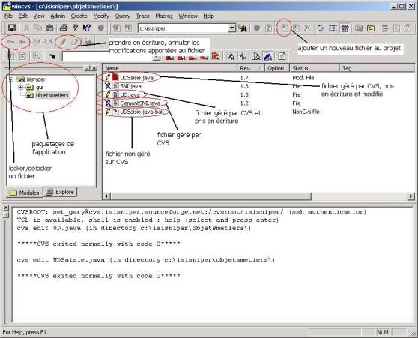Close the folder tree side panel
418x338 pixels.
pos(94,68)
